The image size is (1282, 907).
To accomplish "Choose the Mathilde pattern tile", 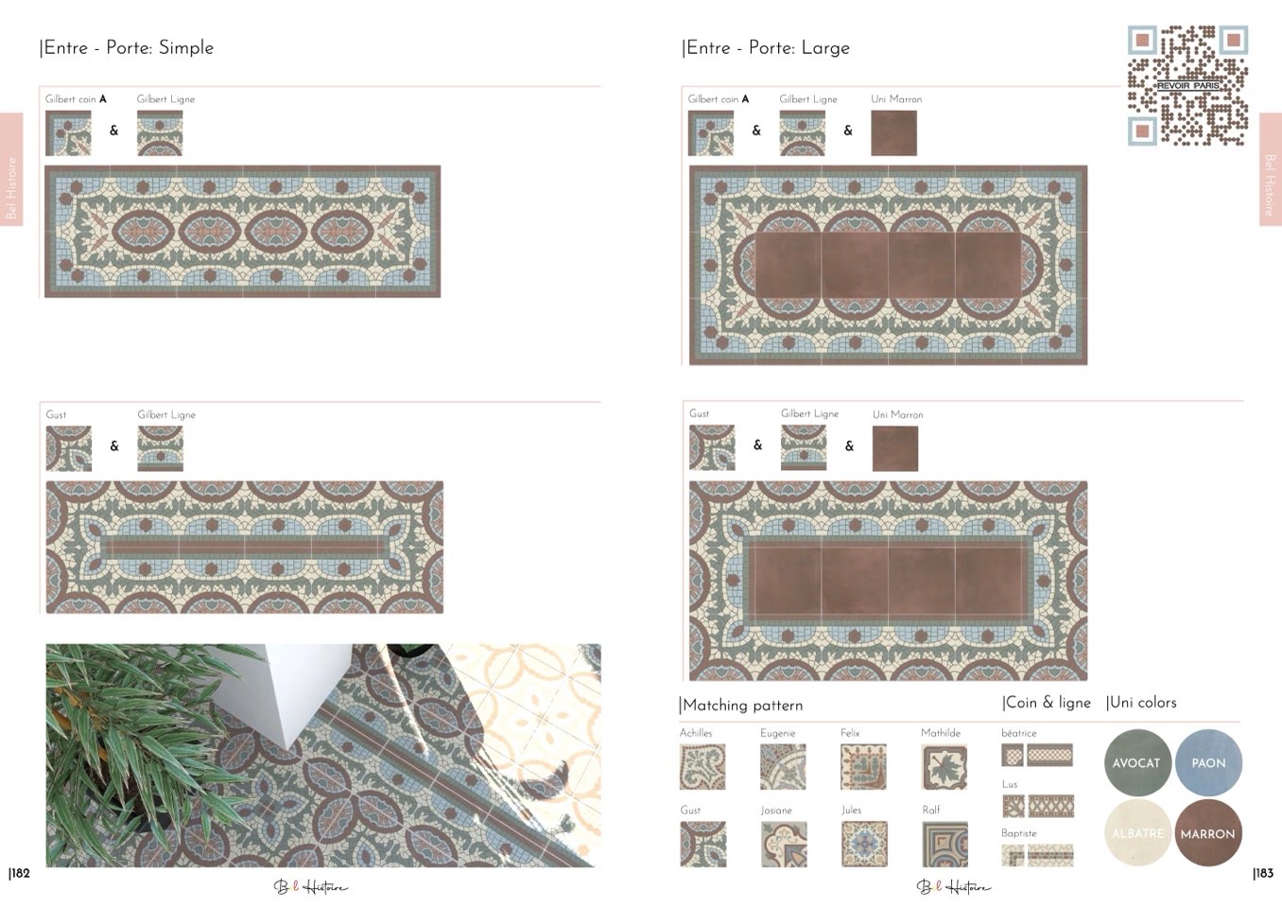I will tap(944, 766).
